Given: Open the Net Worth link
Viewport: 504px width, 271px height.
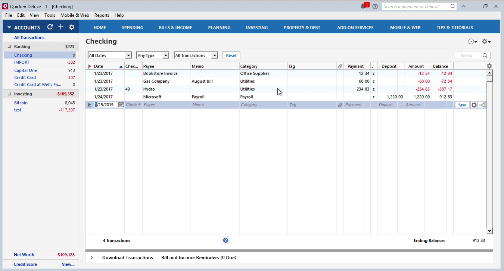Looking at the screenshot, I should [x=24, y=255].
